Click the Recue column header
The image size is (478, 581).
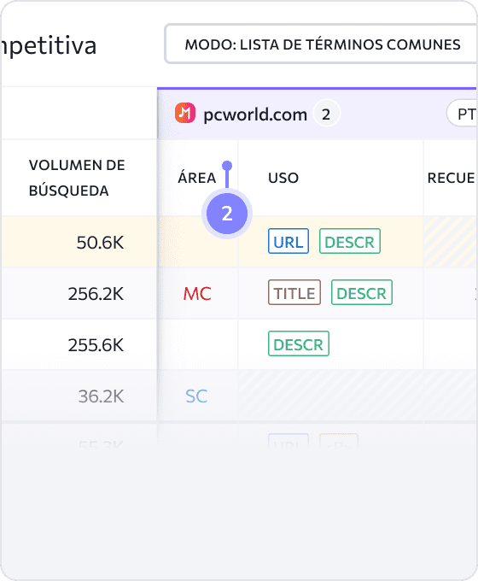(x=451, y=178)
